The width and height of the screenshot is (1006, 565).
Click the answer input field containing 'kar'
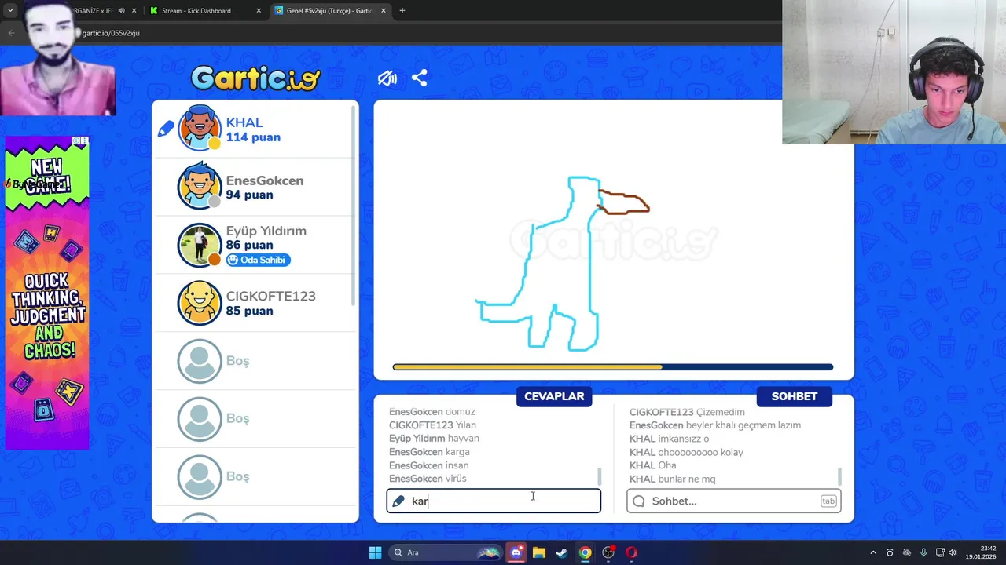point(494,501)
